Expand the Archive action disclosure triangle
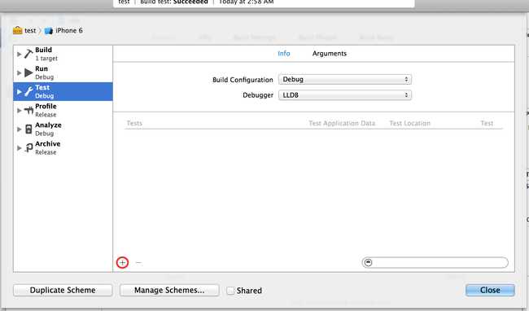This screenshot has width=529, height=311. (x=20, y=147)
